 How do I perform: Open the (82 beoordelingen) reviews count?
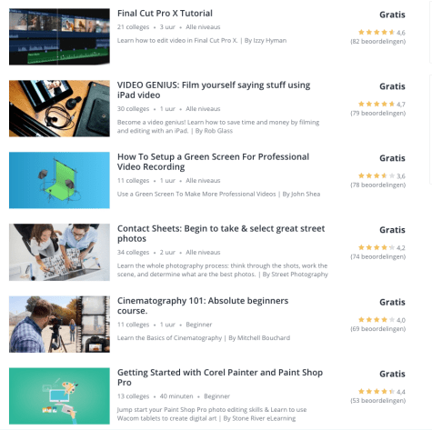coord(378,42)
